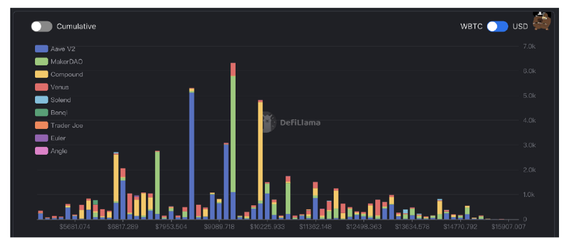This screenshot has height=243, width=568.
Task: Toggle MakerDAO series in the legend
Action: (58, 62)
